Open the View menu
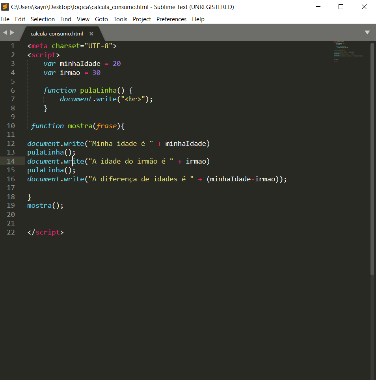 [x=83, y=19]
